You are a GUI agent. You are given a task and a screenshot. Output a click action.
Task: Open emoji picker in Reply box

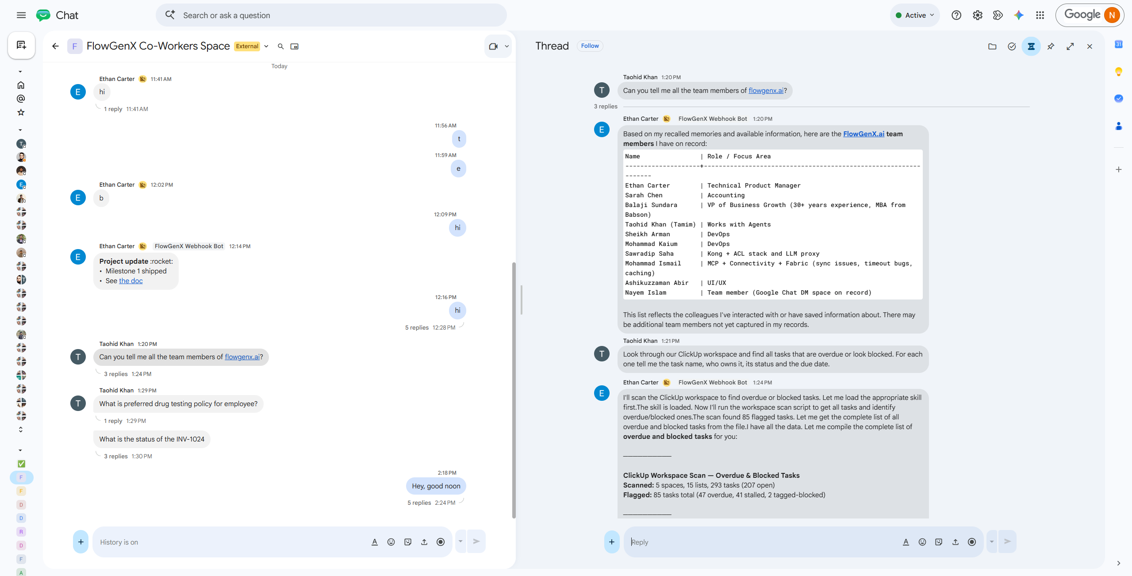pos(922,542)
